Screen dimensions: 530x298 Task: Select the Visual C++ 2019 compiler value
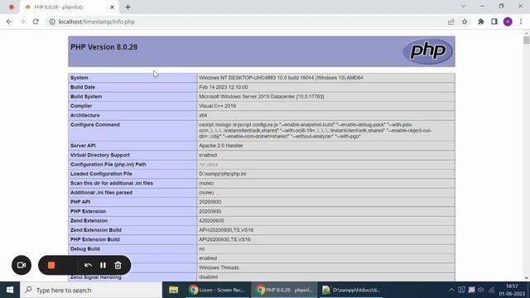pos(217,106)
